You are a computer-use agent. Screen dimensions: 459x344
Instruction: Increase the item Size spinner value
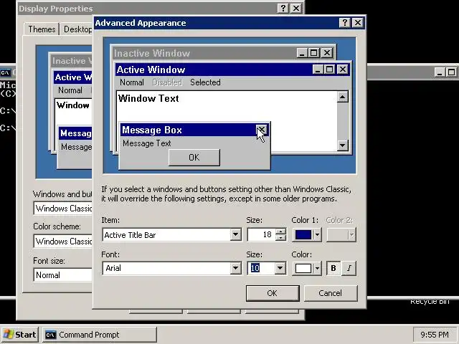coord(280,231)
